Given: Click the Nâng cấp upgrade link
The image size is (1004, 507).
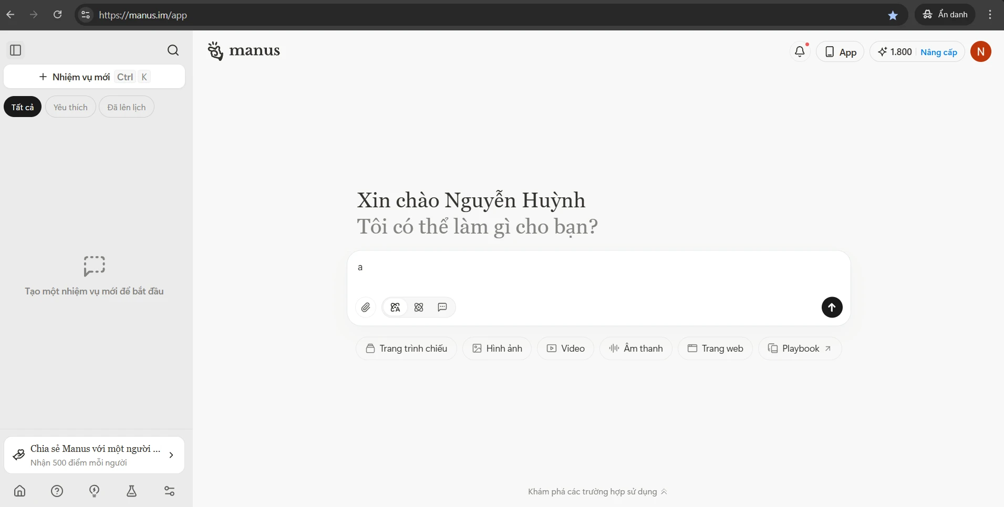Looking at the screenshot, I should click(x=939, y=52).
